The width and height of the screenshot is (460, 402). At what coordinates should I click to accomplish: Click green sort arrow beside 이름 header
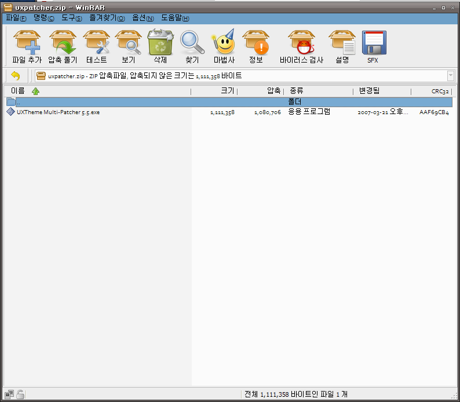coord(36,91)
